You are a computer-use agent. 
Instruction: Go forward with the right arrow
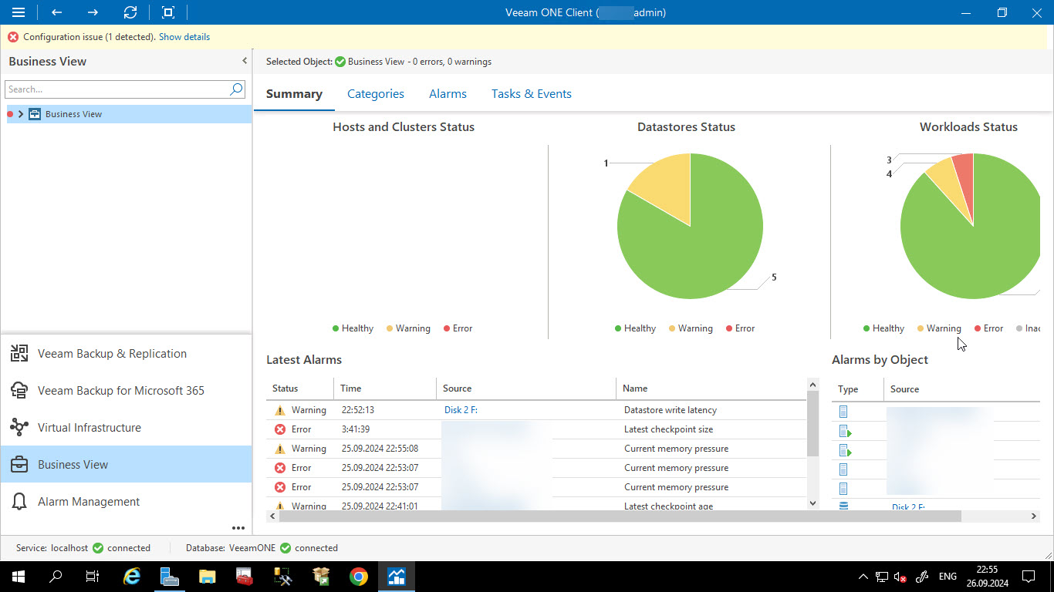click(93, 12)
